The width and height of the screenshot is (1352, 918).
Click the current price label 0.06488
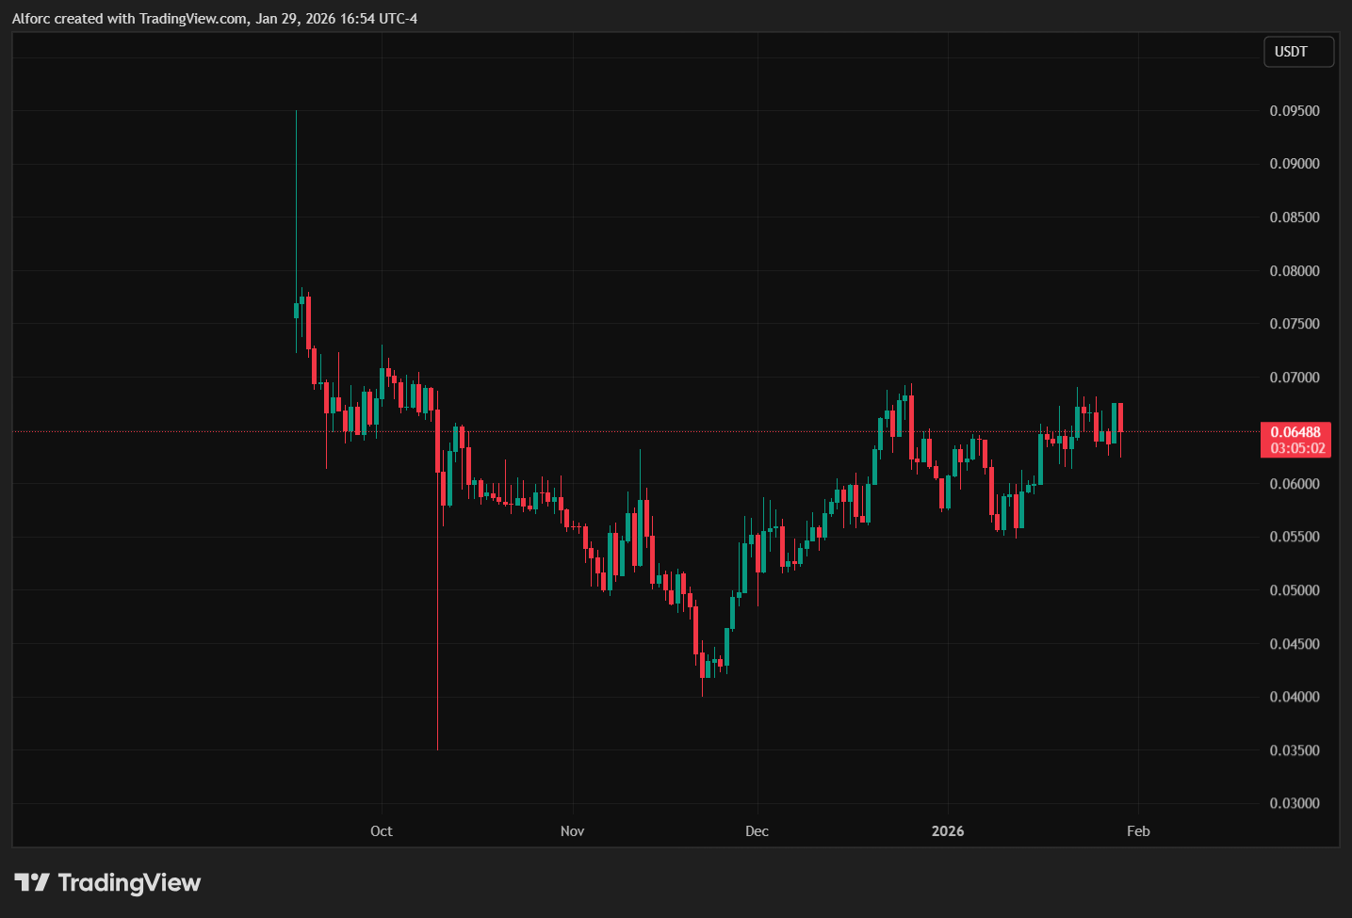click(1295, 432)
